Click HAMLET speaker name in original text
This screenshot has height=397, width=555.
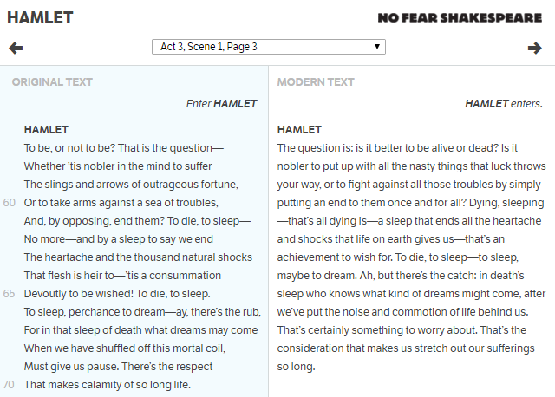point(46,130)
